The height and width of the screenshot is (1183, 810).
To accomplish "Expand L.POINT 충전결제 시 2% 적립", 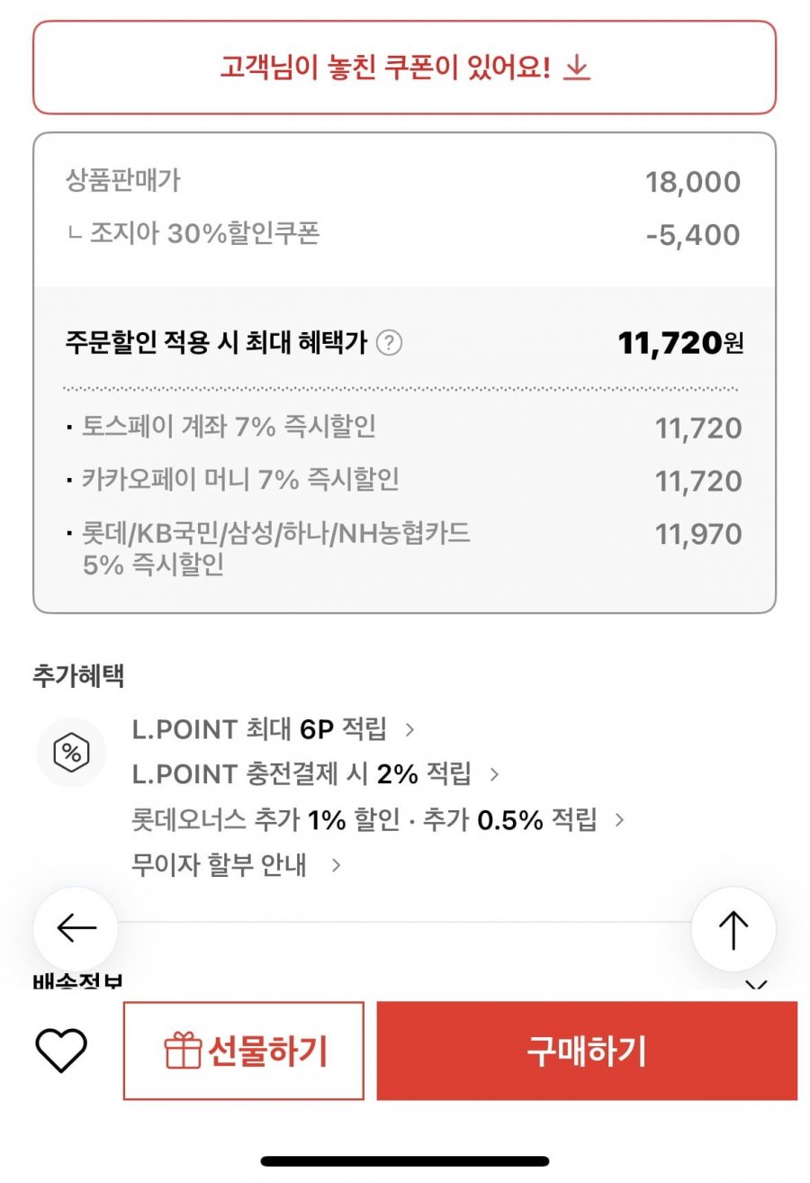I will [316, 774].
